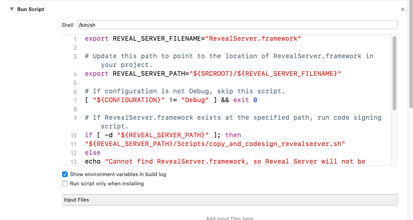413x220 pixels.
Task: Click the 'if [ -d' line 10
Action: (x=163, y=135)
